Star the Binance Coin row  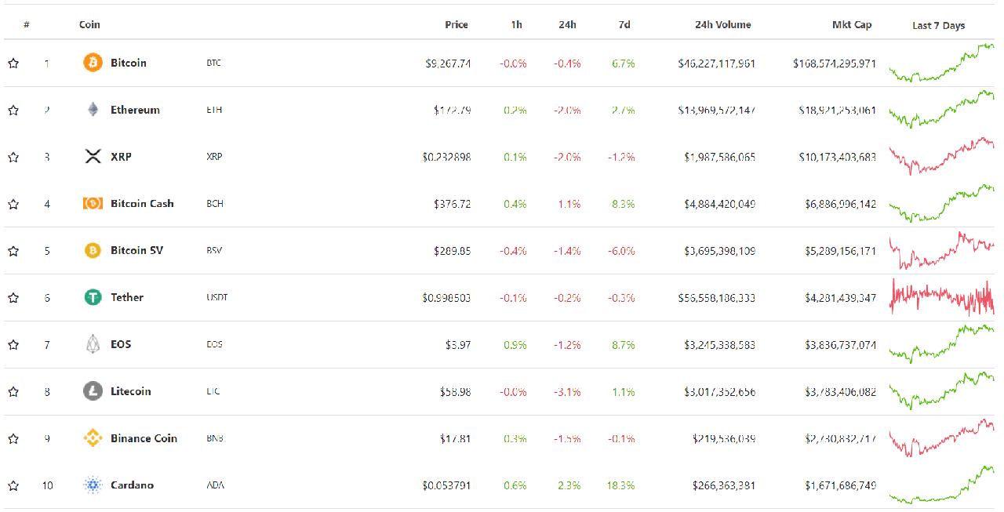coord(13,439)
